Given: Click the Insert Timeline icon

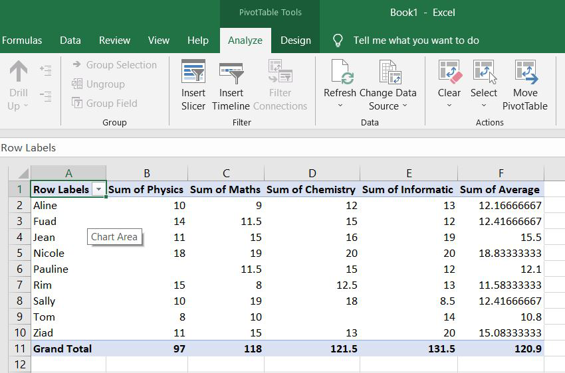Looking at the screenshot, I should [231, 72].
